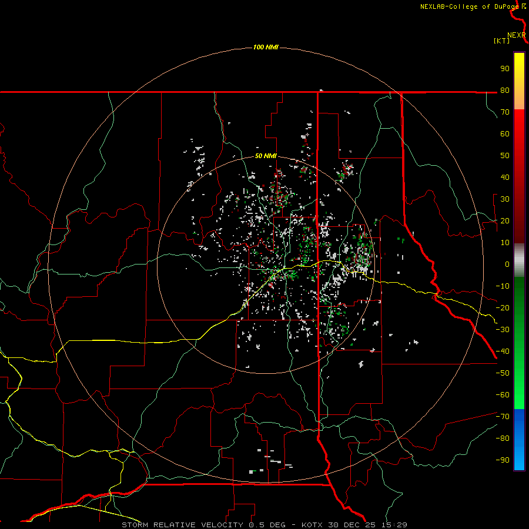Click the 90 scale label
This screenshot has height=529, width=529.
coord(505,69)
